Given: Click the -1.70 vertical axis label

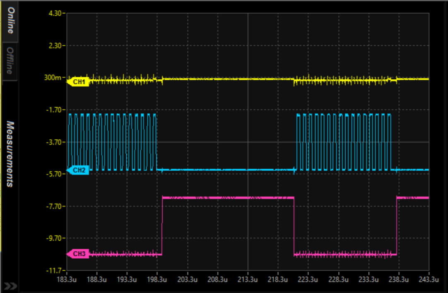Looking at the screenshot, I should pos(54,110).
